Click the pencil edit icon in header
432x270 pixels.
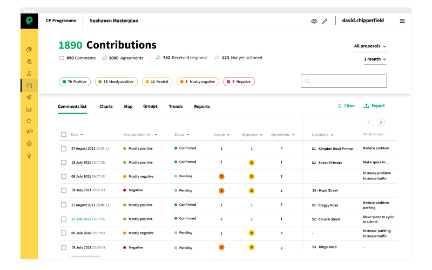325,21
